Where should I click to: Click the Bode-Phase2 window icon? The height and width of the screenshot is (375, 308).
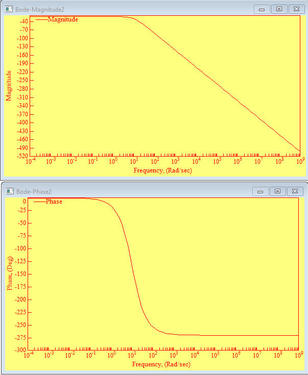[10, 191]
